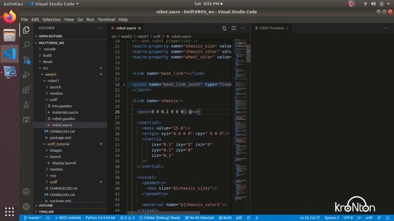Open the Accounts icon

pyautogui.click(x=26, y=192)
